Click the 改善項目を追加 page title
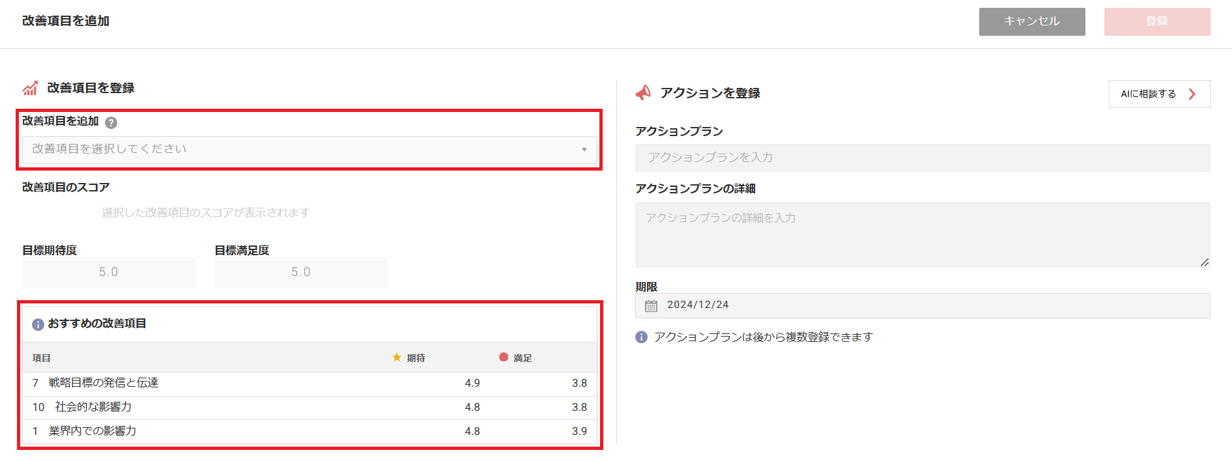1232x461 pixels. point(66,21)
